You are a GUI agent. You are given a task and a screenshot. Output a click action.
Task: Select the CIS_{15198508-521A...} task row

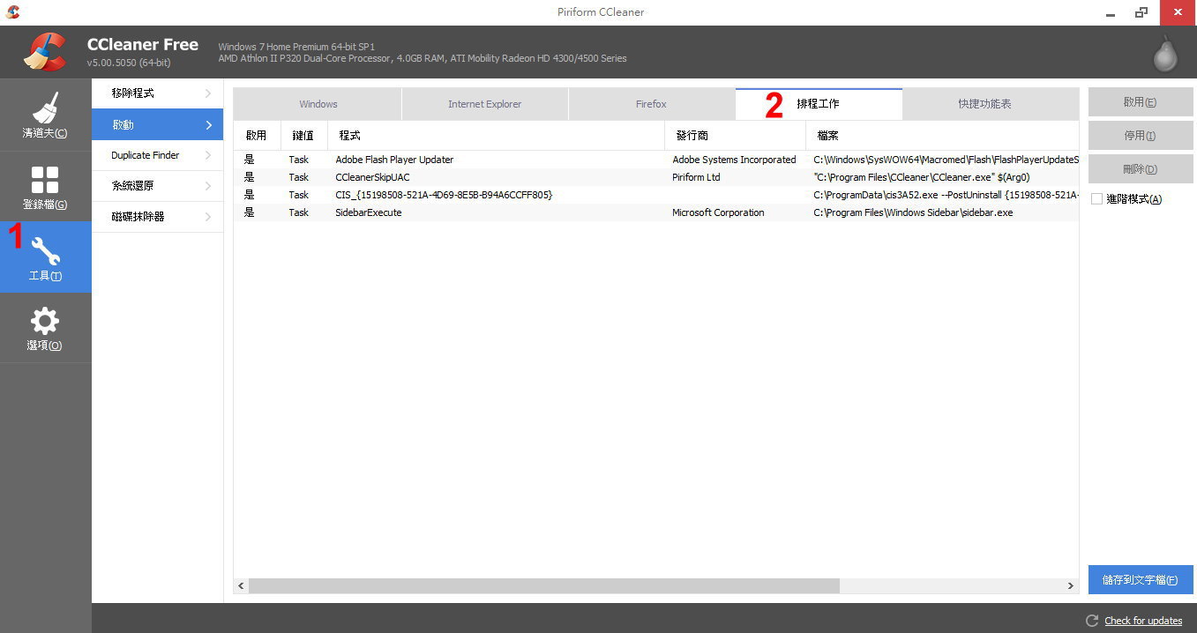(656, 195)
